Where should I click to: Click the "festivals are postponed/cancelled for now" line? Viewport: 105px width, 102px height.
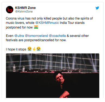(x=36, y=40)
